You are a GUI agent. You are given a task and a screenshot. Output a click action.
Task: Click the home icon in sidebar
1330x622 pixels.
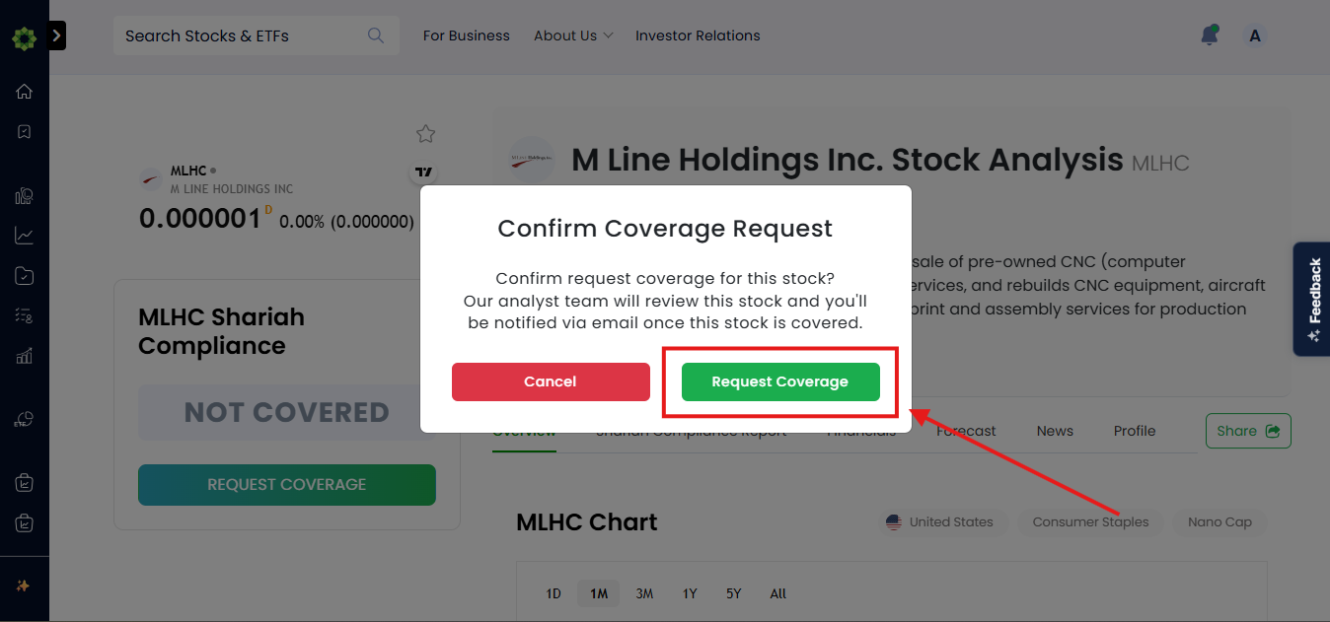point(24,92)
